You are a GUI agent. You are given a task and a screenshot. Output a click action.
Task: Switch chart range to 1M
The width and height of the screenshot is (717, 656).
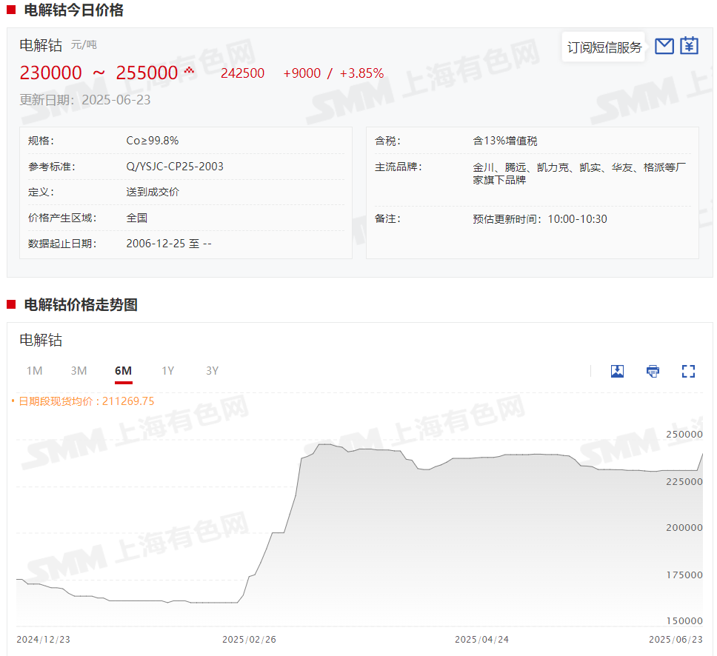34,371
